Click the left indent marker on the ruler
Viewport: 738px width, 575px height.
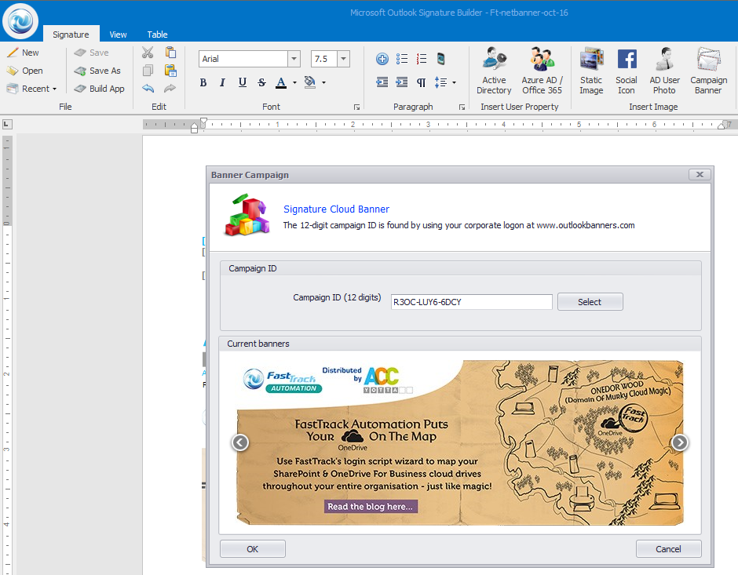(195, 127)
